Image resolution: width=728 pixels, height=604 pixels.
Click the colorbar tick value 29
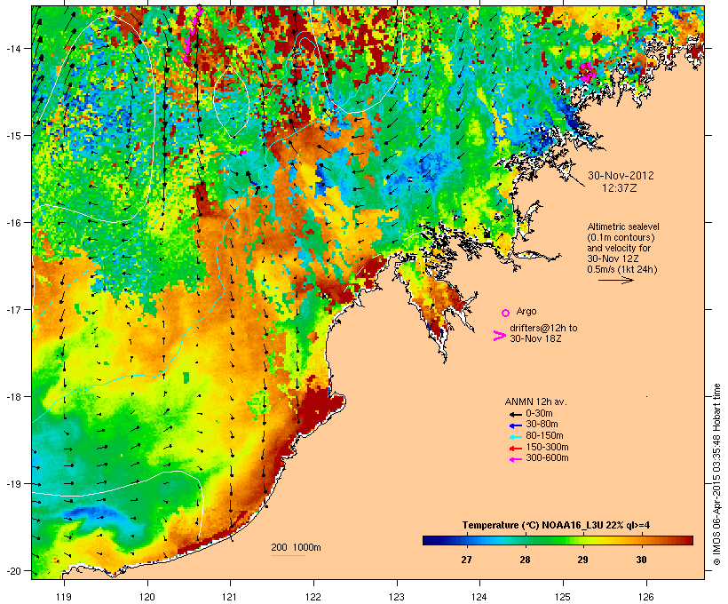[x=582, y=560]
